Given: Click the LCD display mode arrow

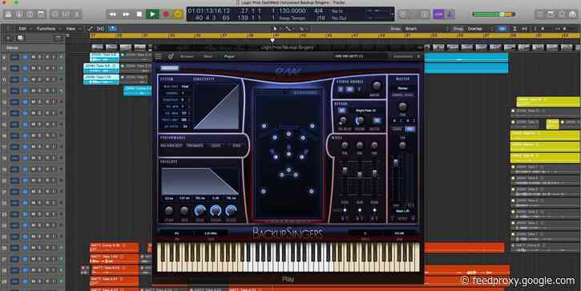Looking at the screenshot, I should [393, 14].
